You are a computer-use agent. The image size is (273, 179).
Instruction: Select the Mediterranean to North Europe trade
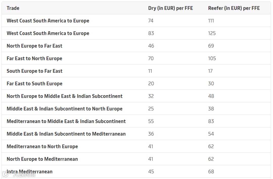[42, 147]
